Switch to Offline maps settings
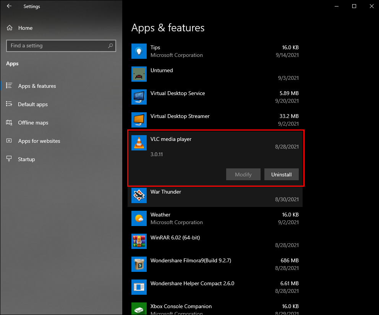The height and width of the screenshot is (315, 379). 33,123
